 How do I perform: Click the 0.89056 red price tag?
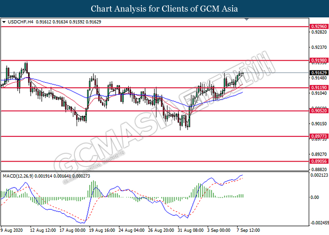pos(317,161)
